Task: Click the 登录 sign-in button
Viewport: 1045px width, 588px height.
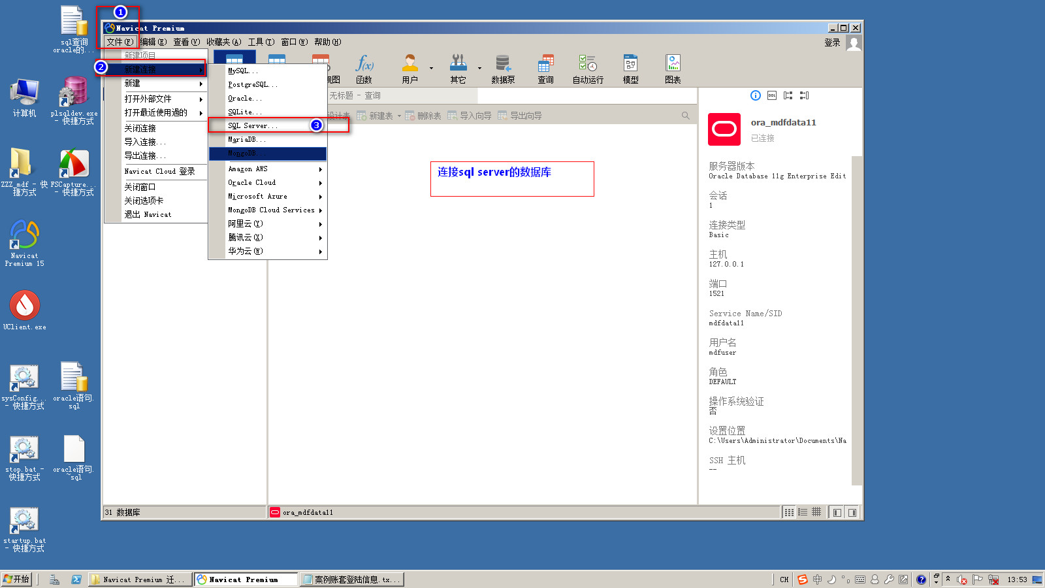Action: point(832,42)
